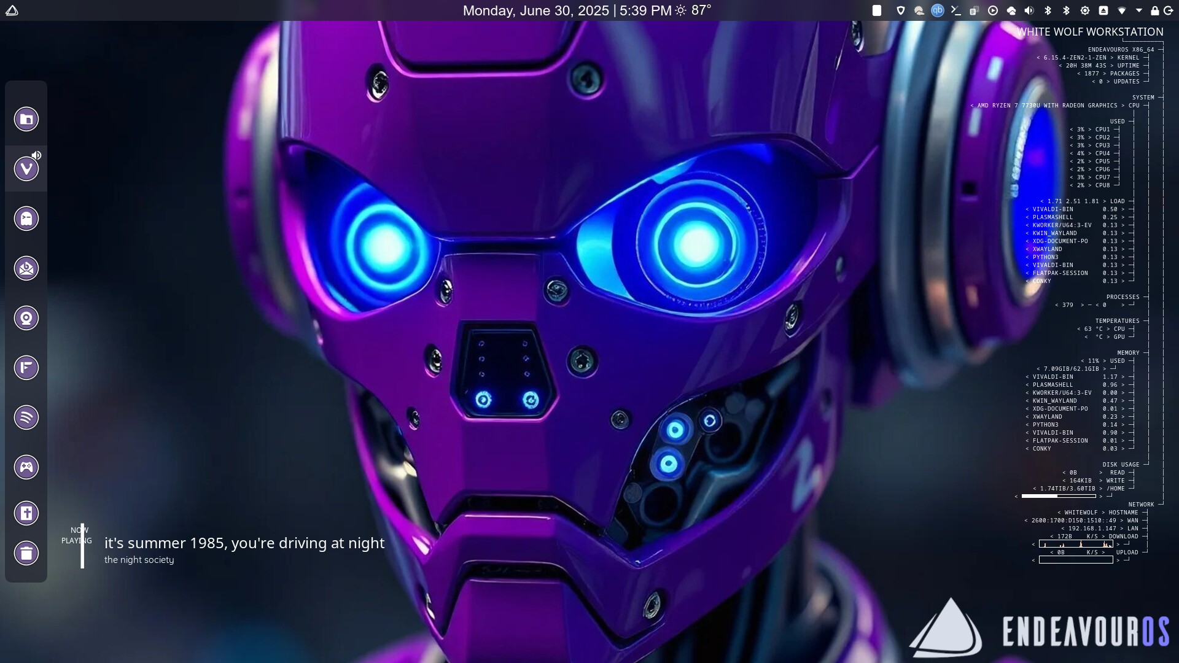Screen dimensions: 1179x663
Task: Open the mail client dock icon
Action: [x=26, y=268]
